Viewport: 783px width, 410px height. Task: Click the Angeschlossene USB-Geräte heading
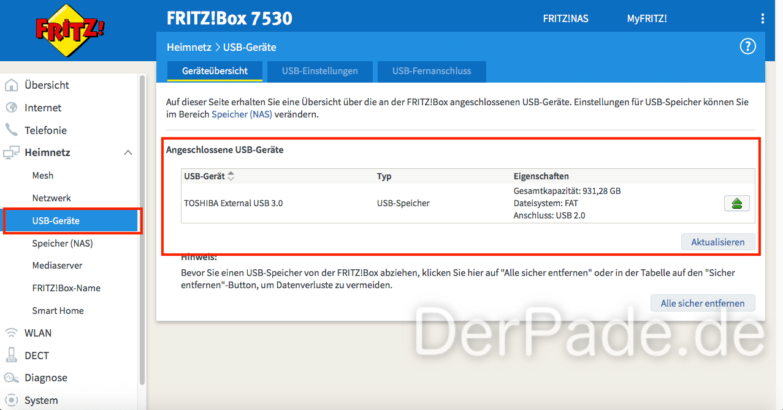click(x=225, y=149)
